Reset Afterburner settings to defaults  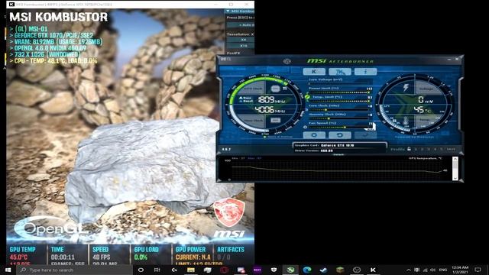pyautogui.click(x=339, y=135)
